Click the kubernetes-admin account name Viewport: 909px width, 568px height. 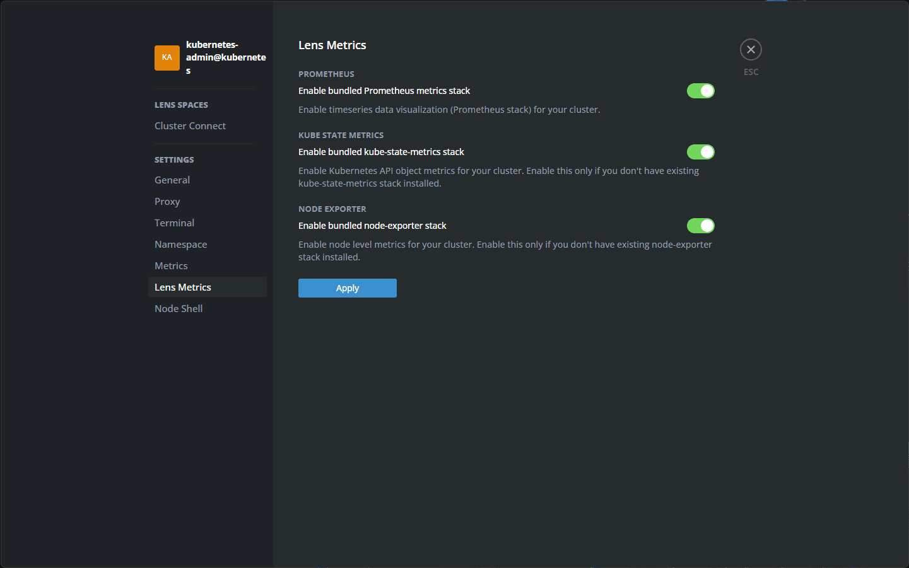coord(225,57)
